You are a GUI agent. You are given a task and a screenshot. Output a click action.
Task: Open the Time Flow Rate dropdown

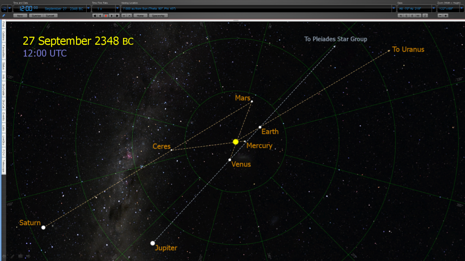coord(118,8)
